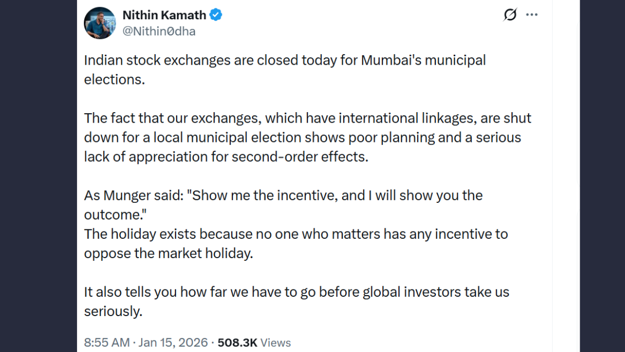
Task: Open the Grok explain-post icon
Action: click(x=510, y=15)
